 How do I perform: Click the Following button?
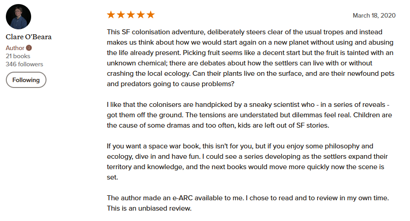pos(26,80)
